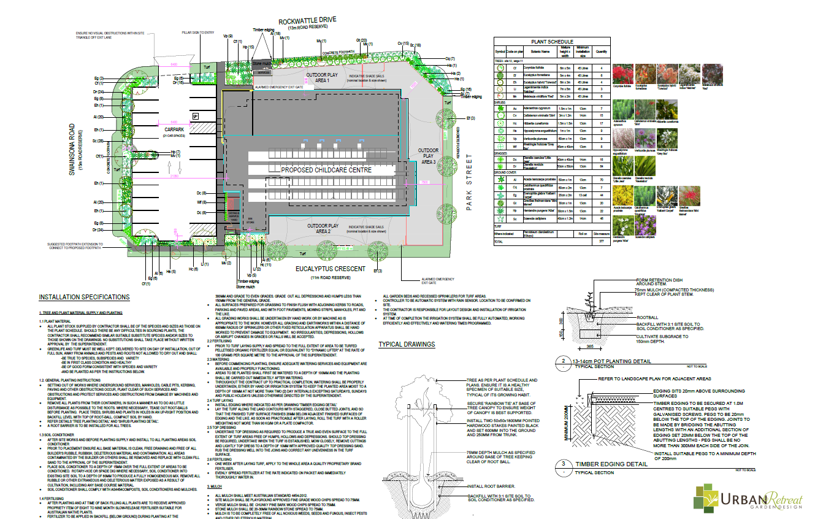Click the PLANT SCHEDULE table title

551,41
